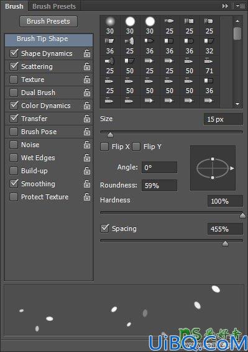
Task: Click the Spacing 455% field
Action: click(x=225, y=229)
